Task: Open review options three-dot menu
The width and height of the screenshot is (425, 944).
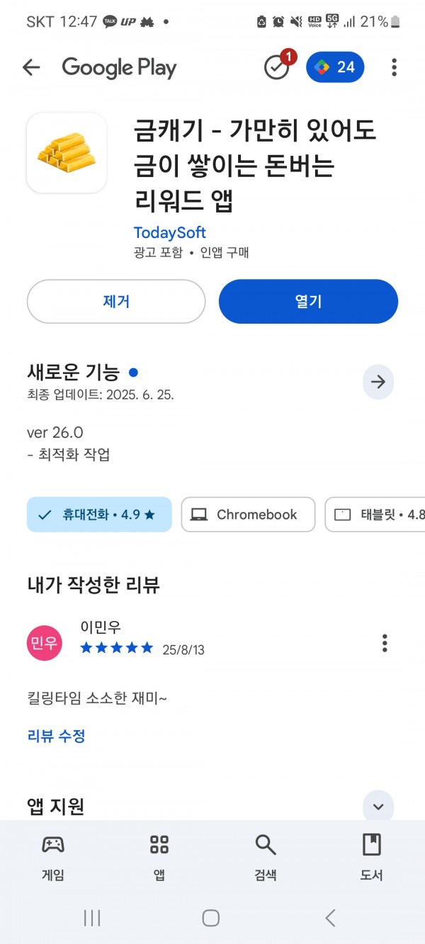Action: 385,643
